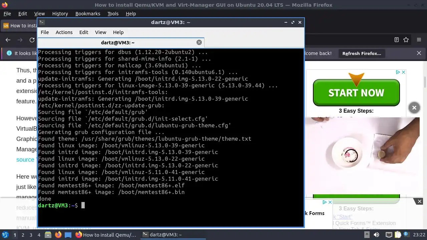Screen dimensions: 427x240
Task: Open Firefox hamburger application menu
Action: coord(419,40)
